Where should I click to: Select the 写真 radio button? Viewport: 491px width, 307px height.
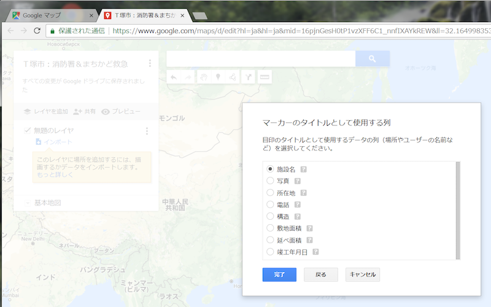pos(270,181)
